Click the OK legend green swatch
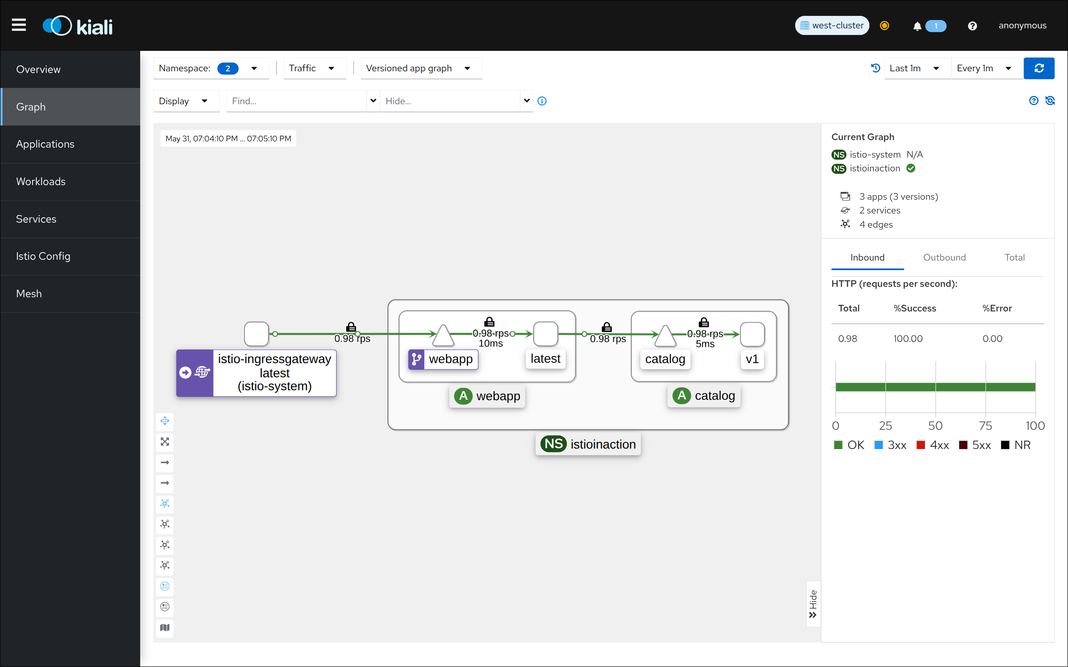Screen dimensions: 1068x667 [838, 445]
